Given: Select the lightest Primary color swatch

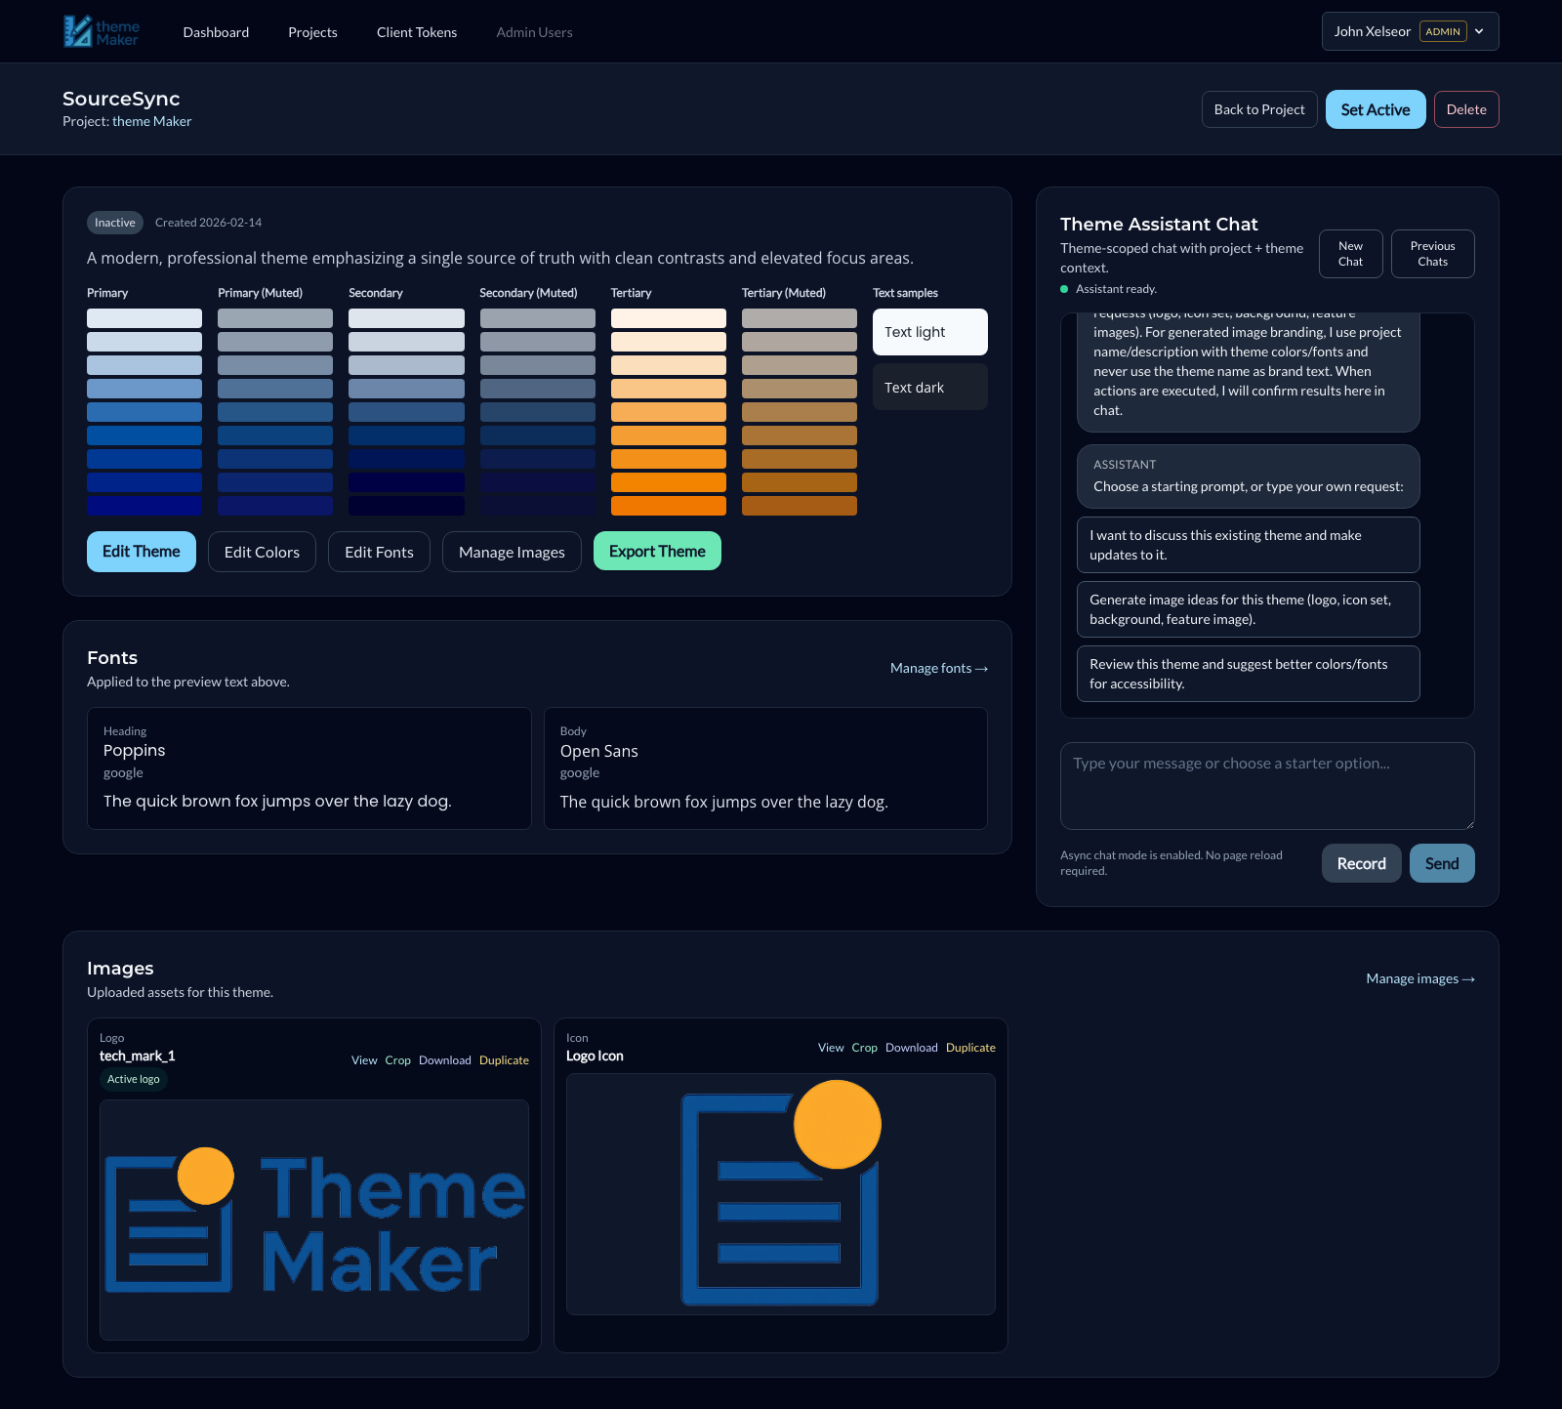Looking at the screenshot, I should tap(144, 318).
